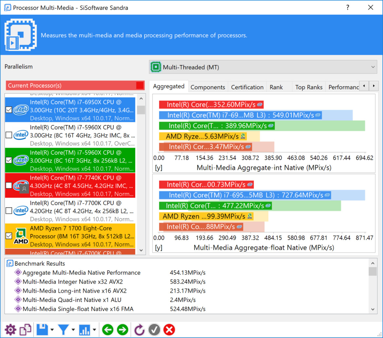Uncheck the AMD Ryzen 7 1700 checkbox
Image resolution: width=383 pixels, height=338 pixels.
(x=9, y=236)
